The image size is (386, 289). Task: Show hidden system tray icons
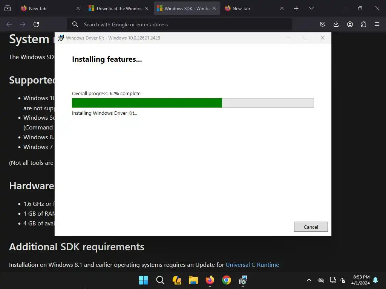[x=309, y=280]
